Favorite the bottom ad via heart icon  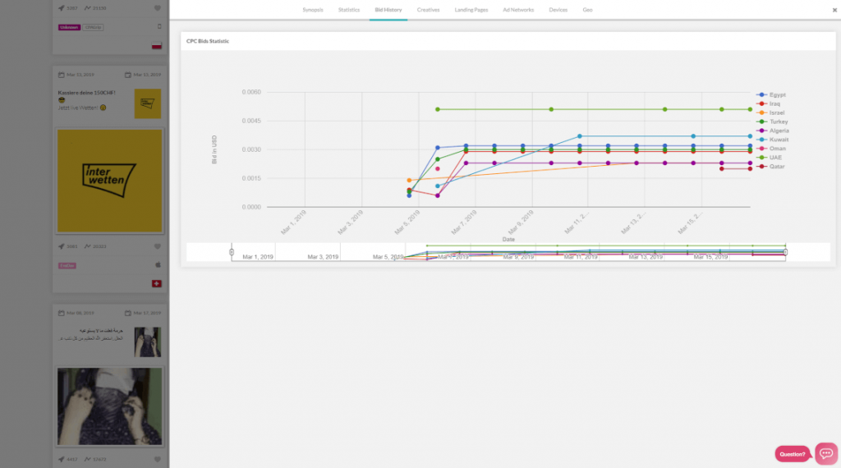pyautogui.click(x=157, y=460)
